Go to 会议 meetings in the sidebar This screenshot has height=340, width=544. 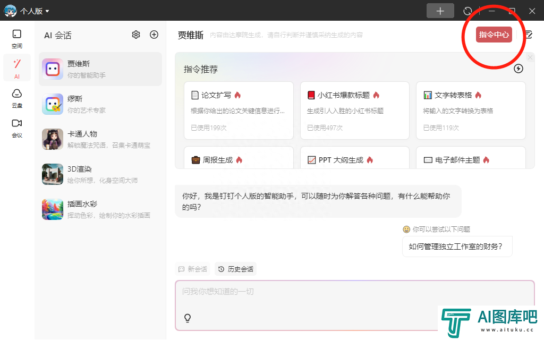(16, 128)
